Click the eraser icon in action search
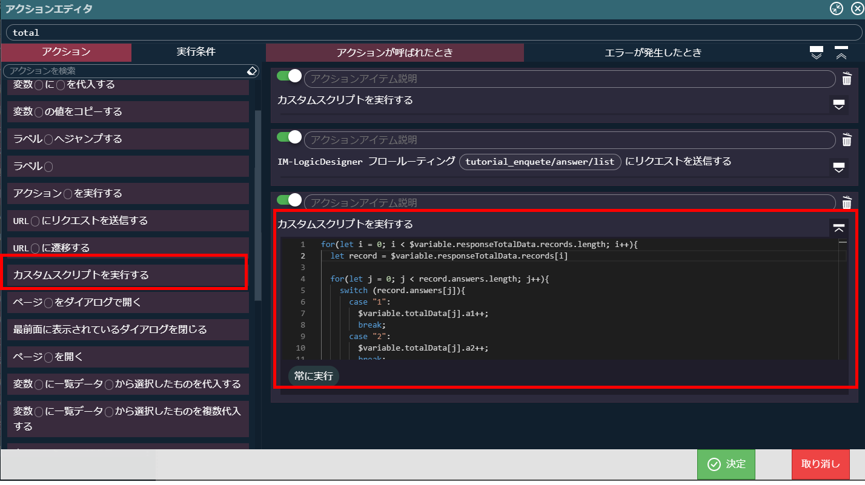 pyautogui.click(x=252, y=71)
